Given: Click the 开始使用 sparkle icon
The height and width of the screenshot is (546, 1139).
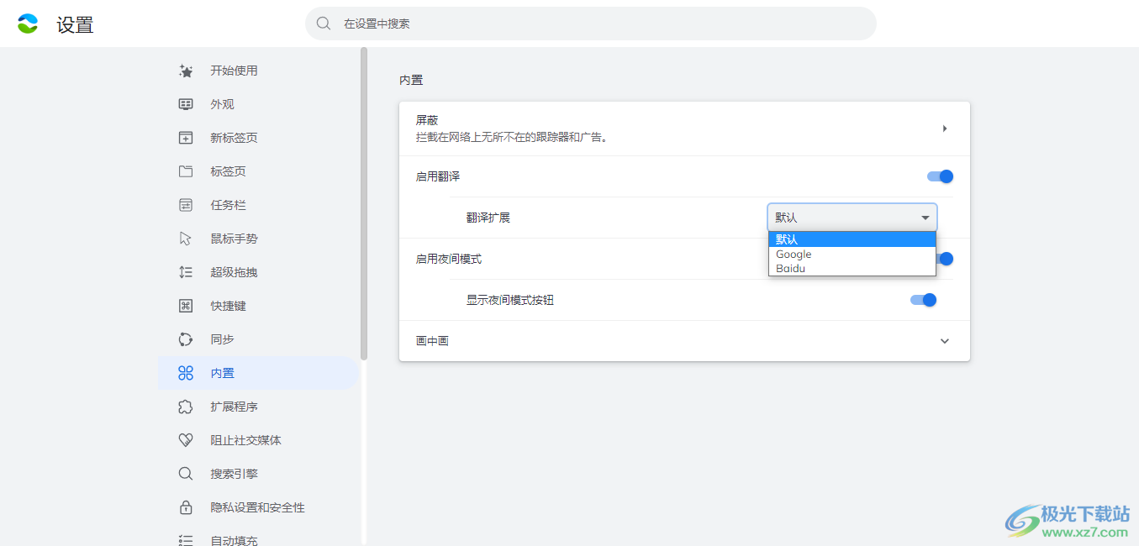Looking at the screenshot, I should point(186,71).
